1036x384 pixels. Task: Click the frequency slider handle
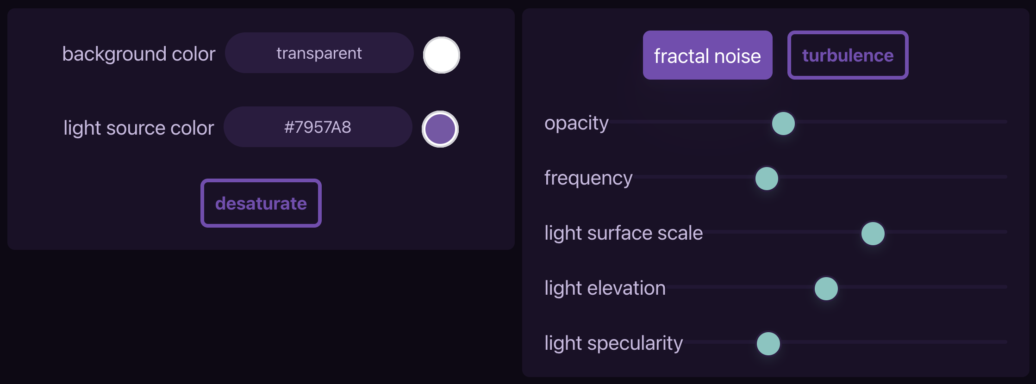pos(767,179)
